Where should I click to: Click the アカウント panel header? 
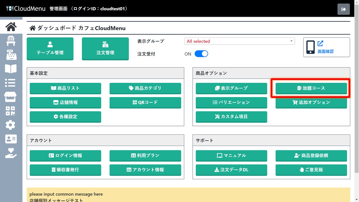tap(105, 140)
